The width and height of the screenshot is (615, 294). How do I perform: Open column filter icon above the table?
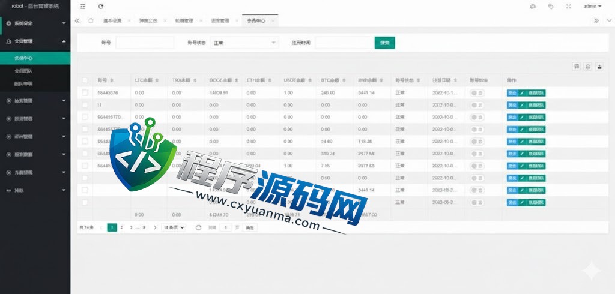click(x=576, y=67)
